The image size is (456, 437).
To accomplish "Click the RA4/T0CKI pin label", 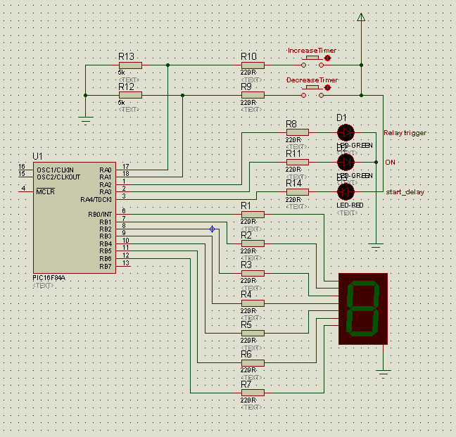I will [x=96, y=200].
